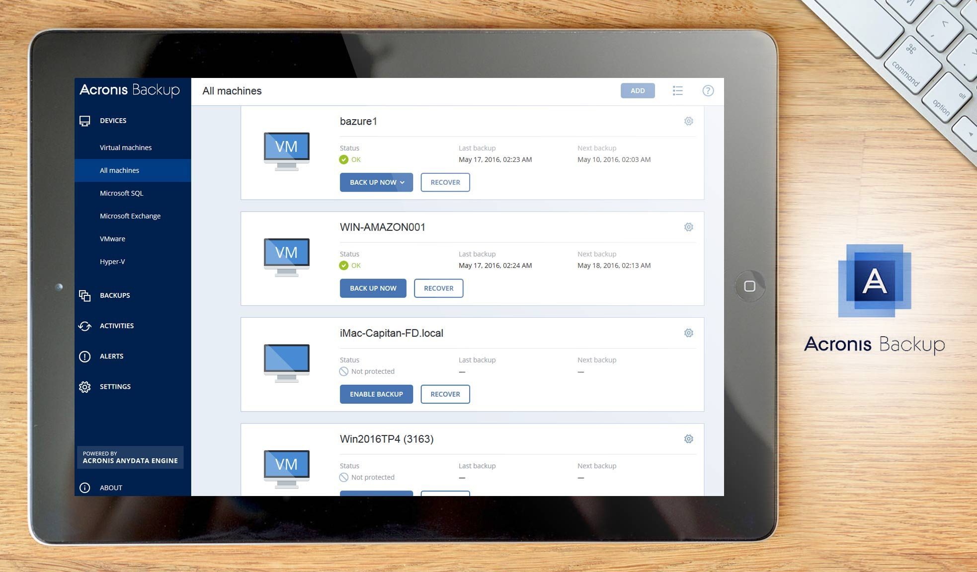Viewport: 977px width, 572px height.
Task: Click the About info icon
Action: click(x=85, y=487)
